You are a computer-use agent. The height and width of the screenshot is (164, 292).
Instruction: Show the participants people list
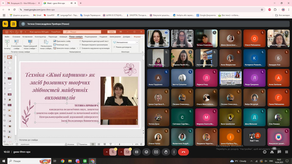(x=272, y=152)
